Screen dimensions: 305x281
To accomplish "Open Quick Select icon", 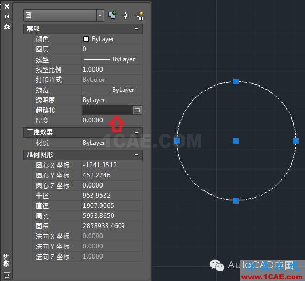I will tap(139, 15).
